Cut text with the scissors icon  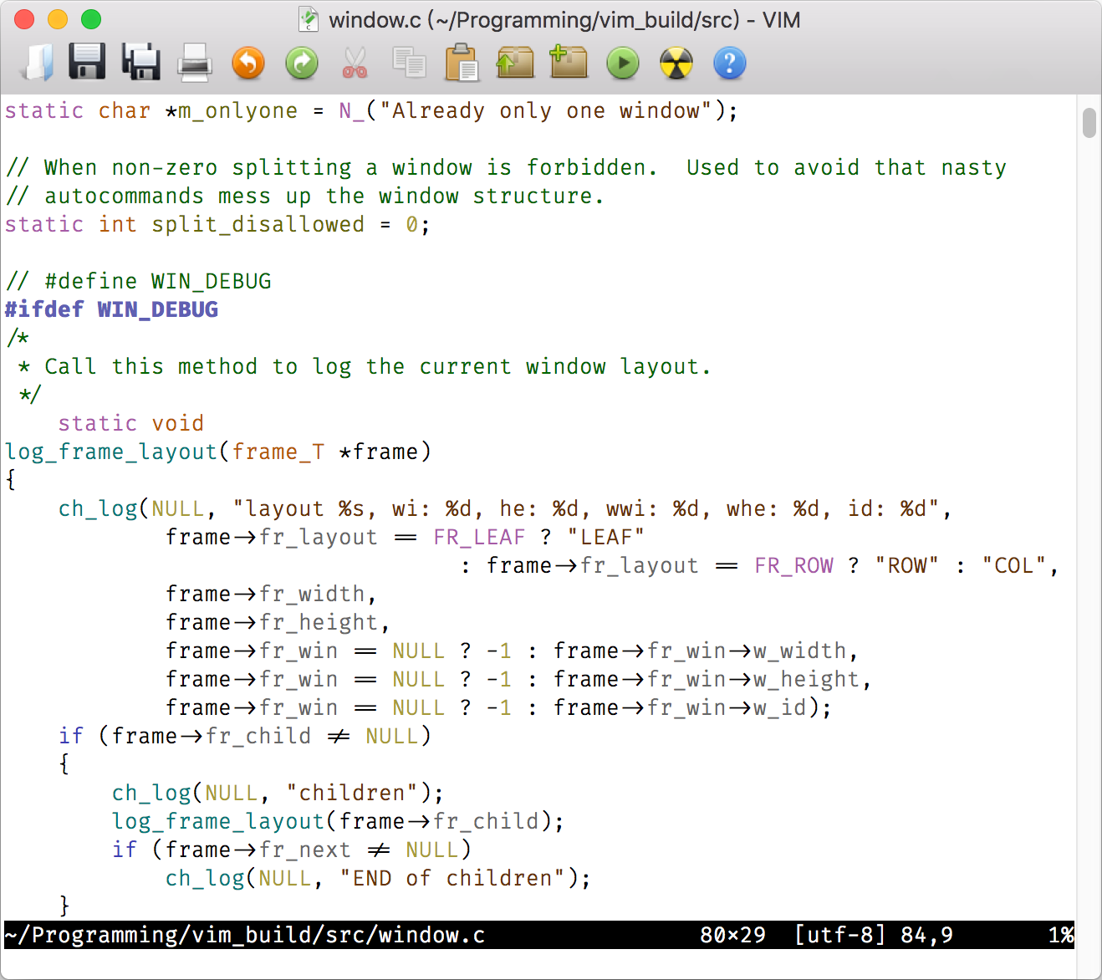[x=355, y=63]
